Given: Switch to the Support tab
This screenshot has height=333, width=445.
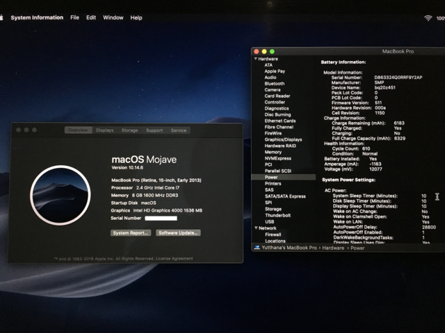Looking at the screenshot, I should tap(154, 130).
